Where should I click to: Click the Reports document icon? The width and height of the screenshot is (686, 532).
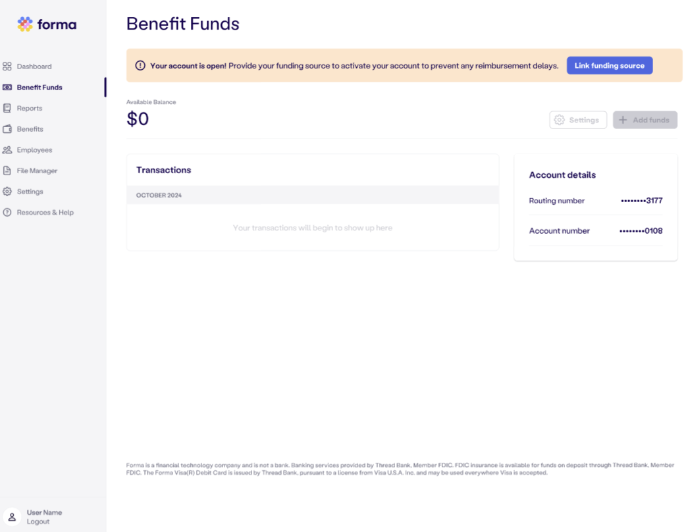click(7, 108)
